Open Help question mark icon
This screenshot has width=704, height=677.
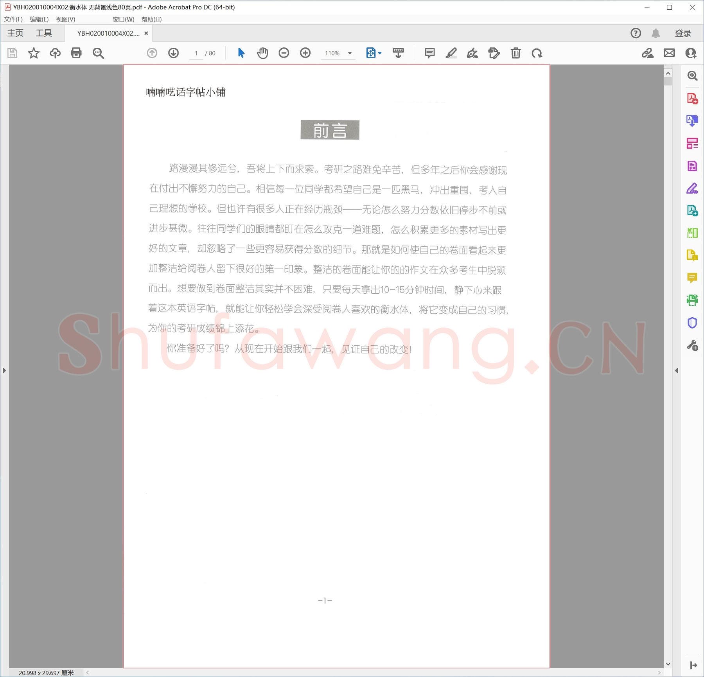pos(636,33)
